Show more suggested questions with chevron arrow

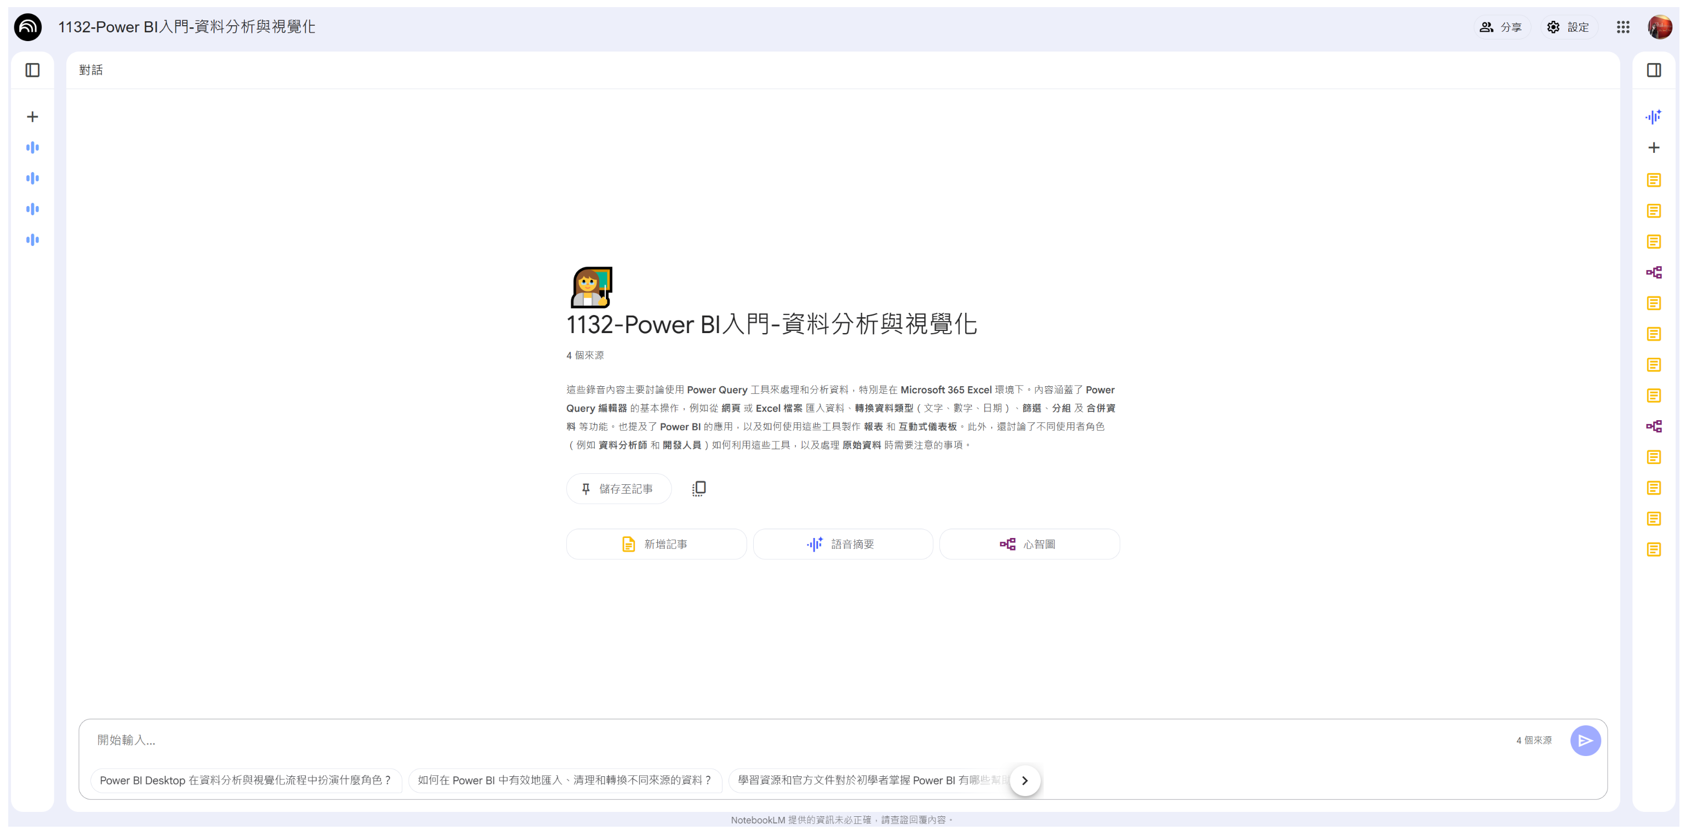tap(1025, 780)
